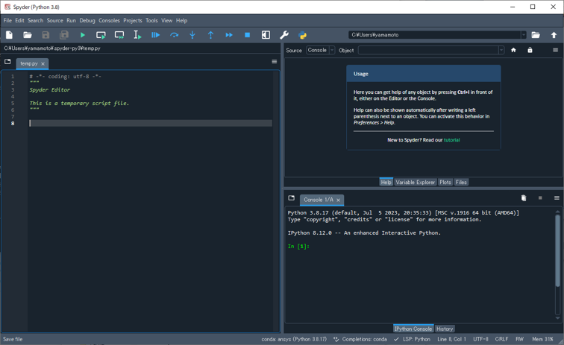Expand the Object combo box dropdown

pyautogui.click(x=501, y=51)
